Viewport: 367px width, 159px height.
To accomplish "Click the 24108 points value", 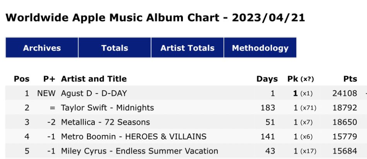I will tap(345, 94).
